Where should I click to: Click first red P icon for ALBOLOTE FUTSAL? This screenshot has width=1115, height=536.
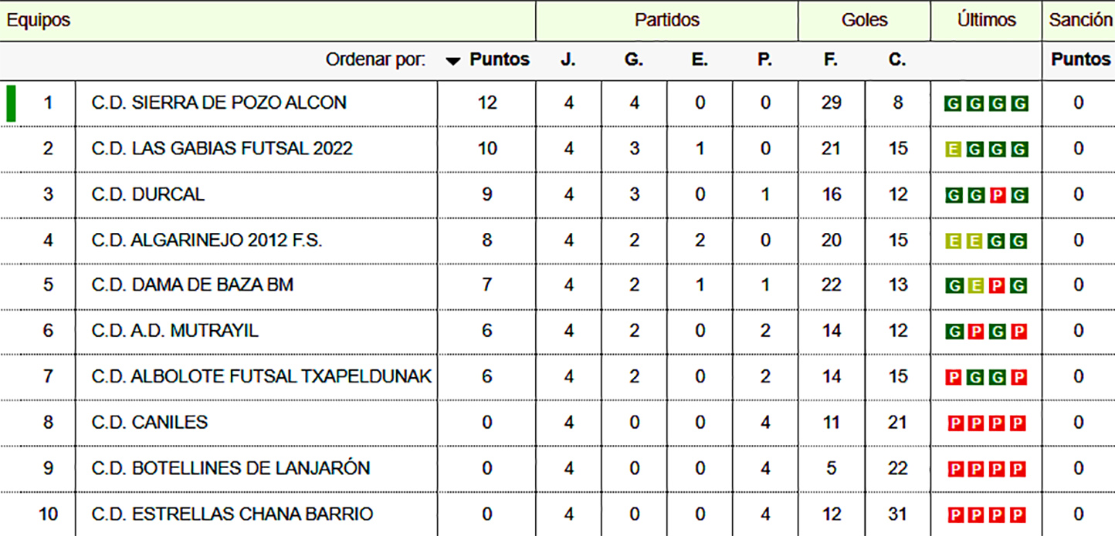click(x=954, y=378)
